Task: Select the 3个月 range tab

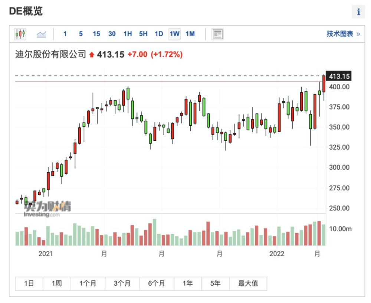Action: point(122,284)
